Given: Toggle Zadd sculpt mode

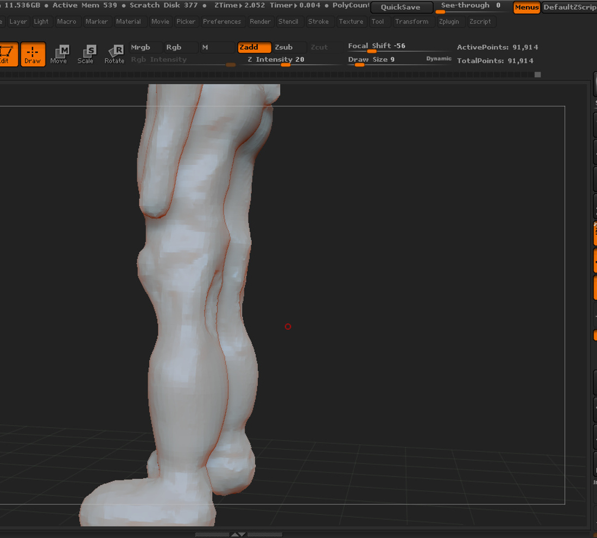Looking at the screenshot, I should 255,47.
